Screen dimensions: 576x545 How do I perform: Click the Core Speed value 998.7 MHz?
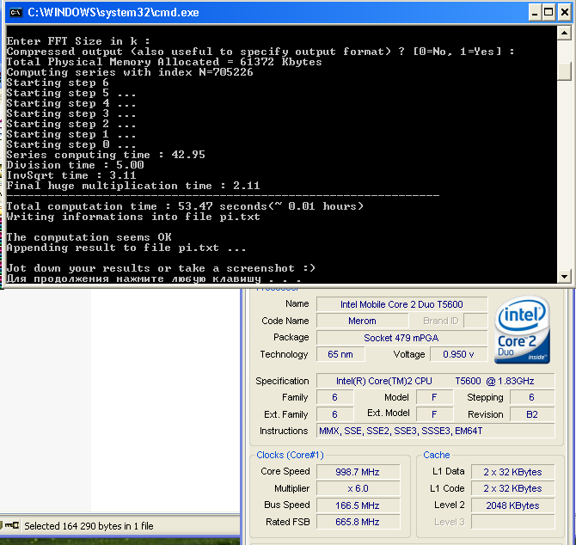pos(358,472)
